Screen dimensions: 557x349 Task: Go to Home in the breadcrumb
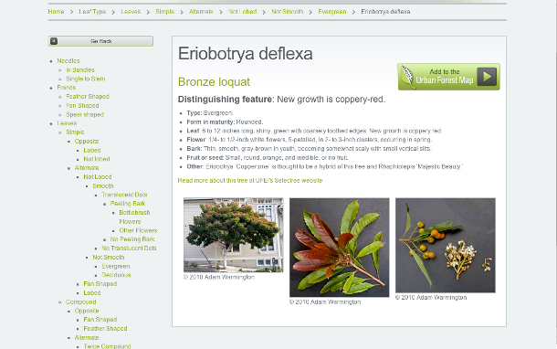click(x=56, y=12)
